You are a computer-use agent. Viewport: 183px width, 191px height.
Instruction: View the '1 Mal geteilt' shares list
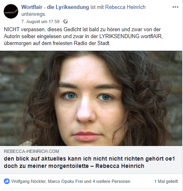tap(166, 181)
